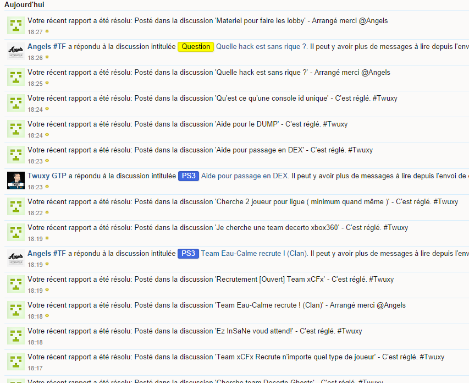
Task: Click avatar beside 'Ez InSaNe voud attend!' report
Action: pos(16,336)
